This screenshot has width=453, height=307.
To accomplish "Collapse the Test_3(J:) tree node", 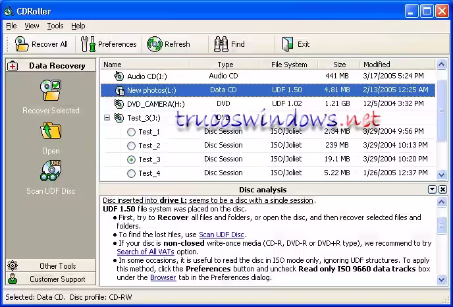I will [x=107, y=118].
